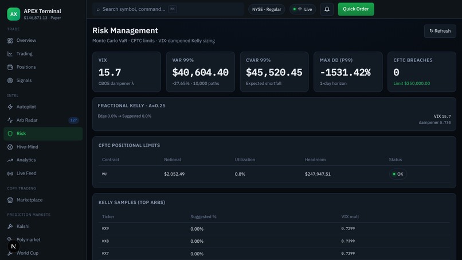
Task: Open Live Feed page
Action: (43, 173)
